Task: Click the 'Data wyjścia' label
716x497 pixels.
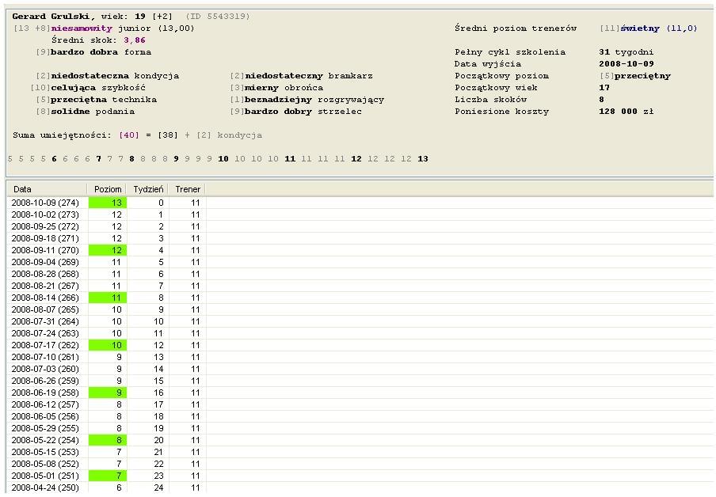Action: click(488, 64)
